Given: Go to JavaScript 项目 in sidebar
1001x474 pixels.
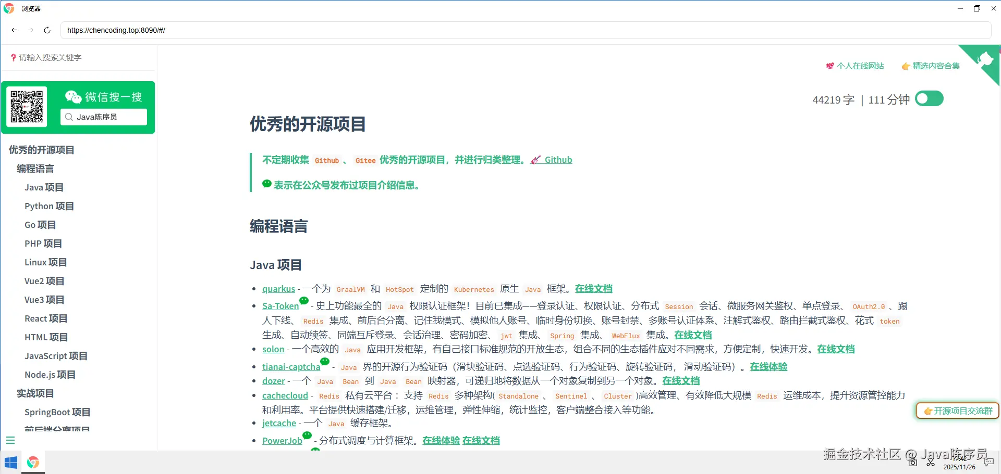Looking at the screenshot, I should click(56, 356).
